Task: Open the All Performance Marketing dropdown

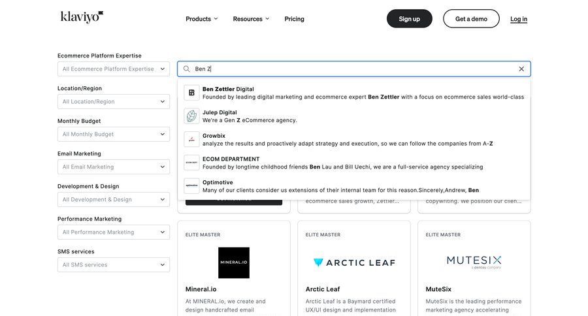Action: tap(114, 232)
